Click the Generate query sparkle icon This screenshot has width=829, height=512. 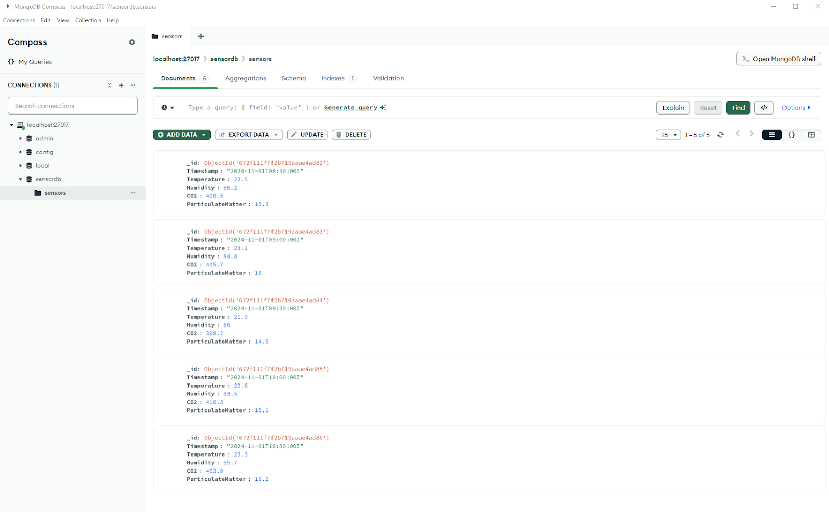(383, 108)
